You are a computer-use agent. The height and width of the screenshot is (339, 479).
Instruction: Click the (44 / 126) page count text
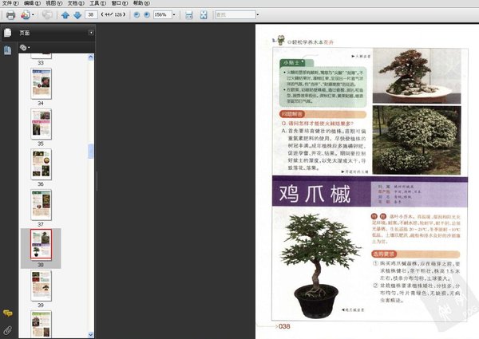(x=113, y=14)
